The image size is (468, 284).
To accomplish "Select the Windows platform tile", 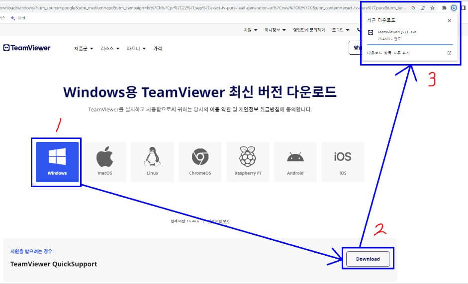I will [x=57, y=162].
